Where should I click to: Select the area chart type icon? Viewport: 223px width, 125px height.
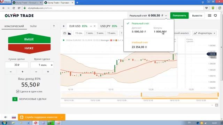coord(69,33)
